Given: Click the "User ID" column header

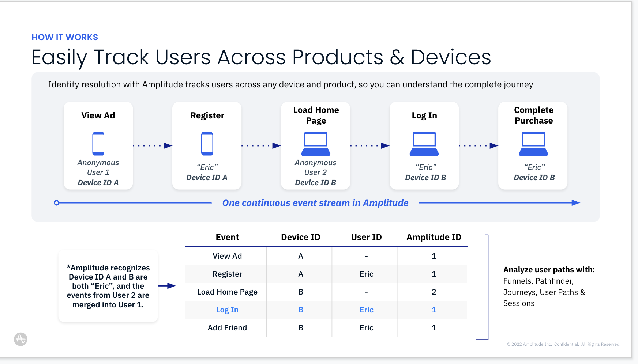Looking at the screenshot, I should point(367,238).
